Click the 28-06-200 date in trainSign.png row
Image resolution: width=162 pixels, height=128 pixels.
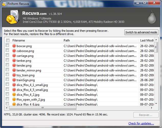click(x=147, y=80)
